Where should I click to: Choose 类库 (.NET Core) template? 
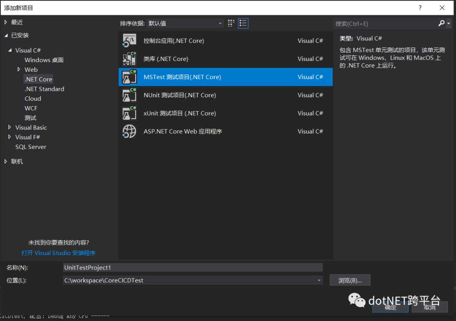tap(225, 59)
